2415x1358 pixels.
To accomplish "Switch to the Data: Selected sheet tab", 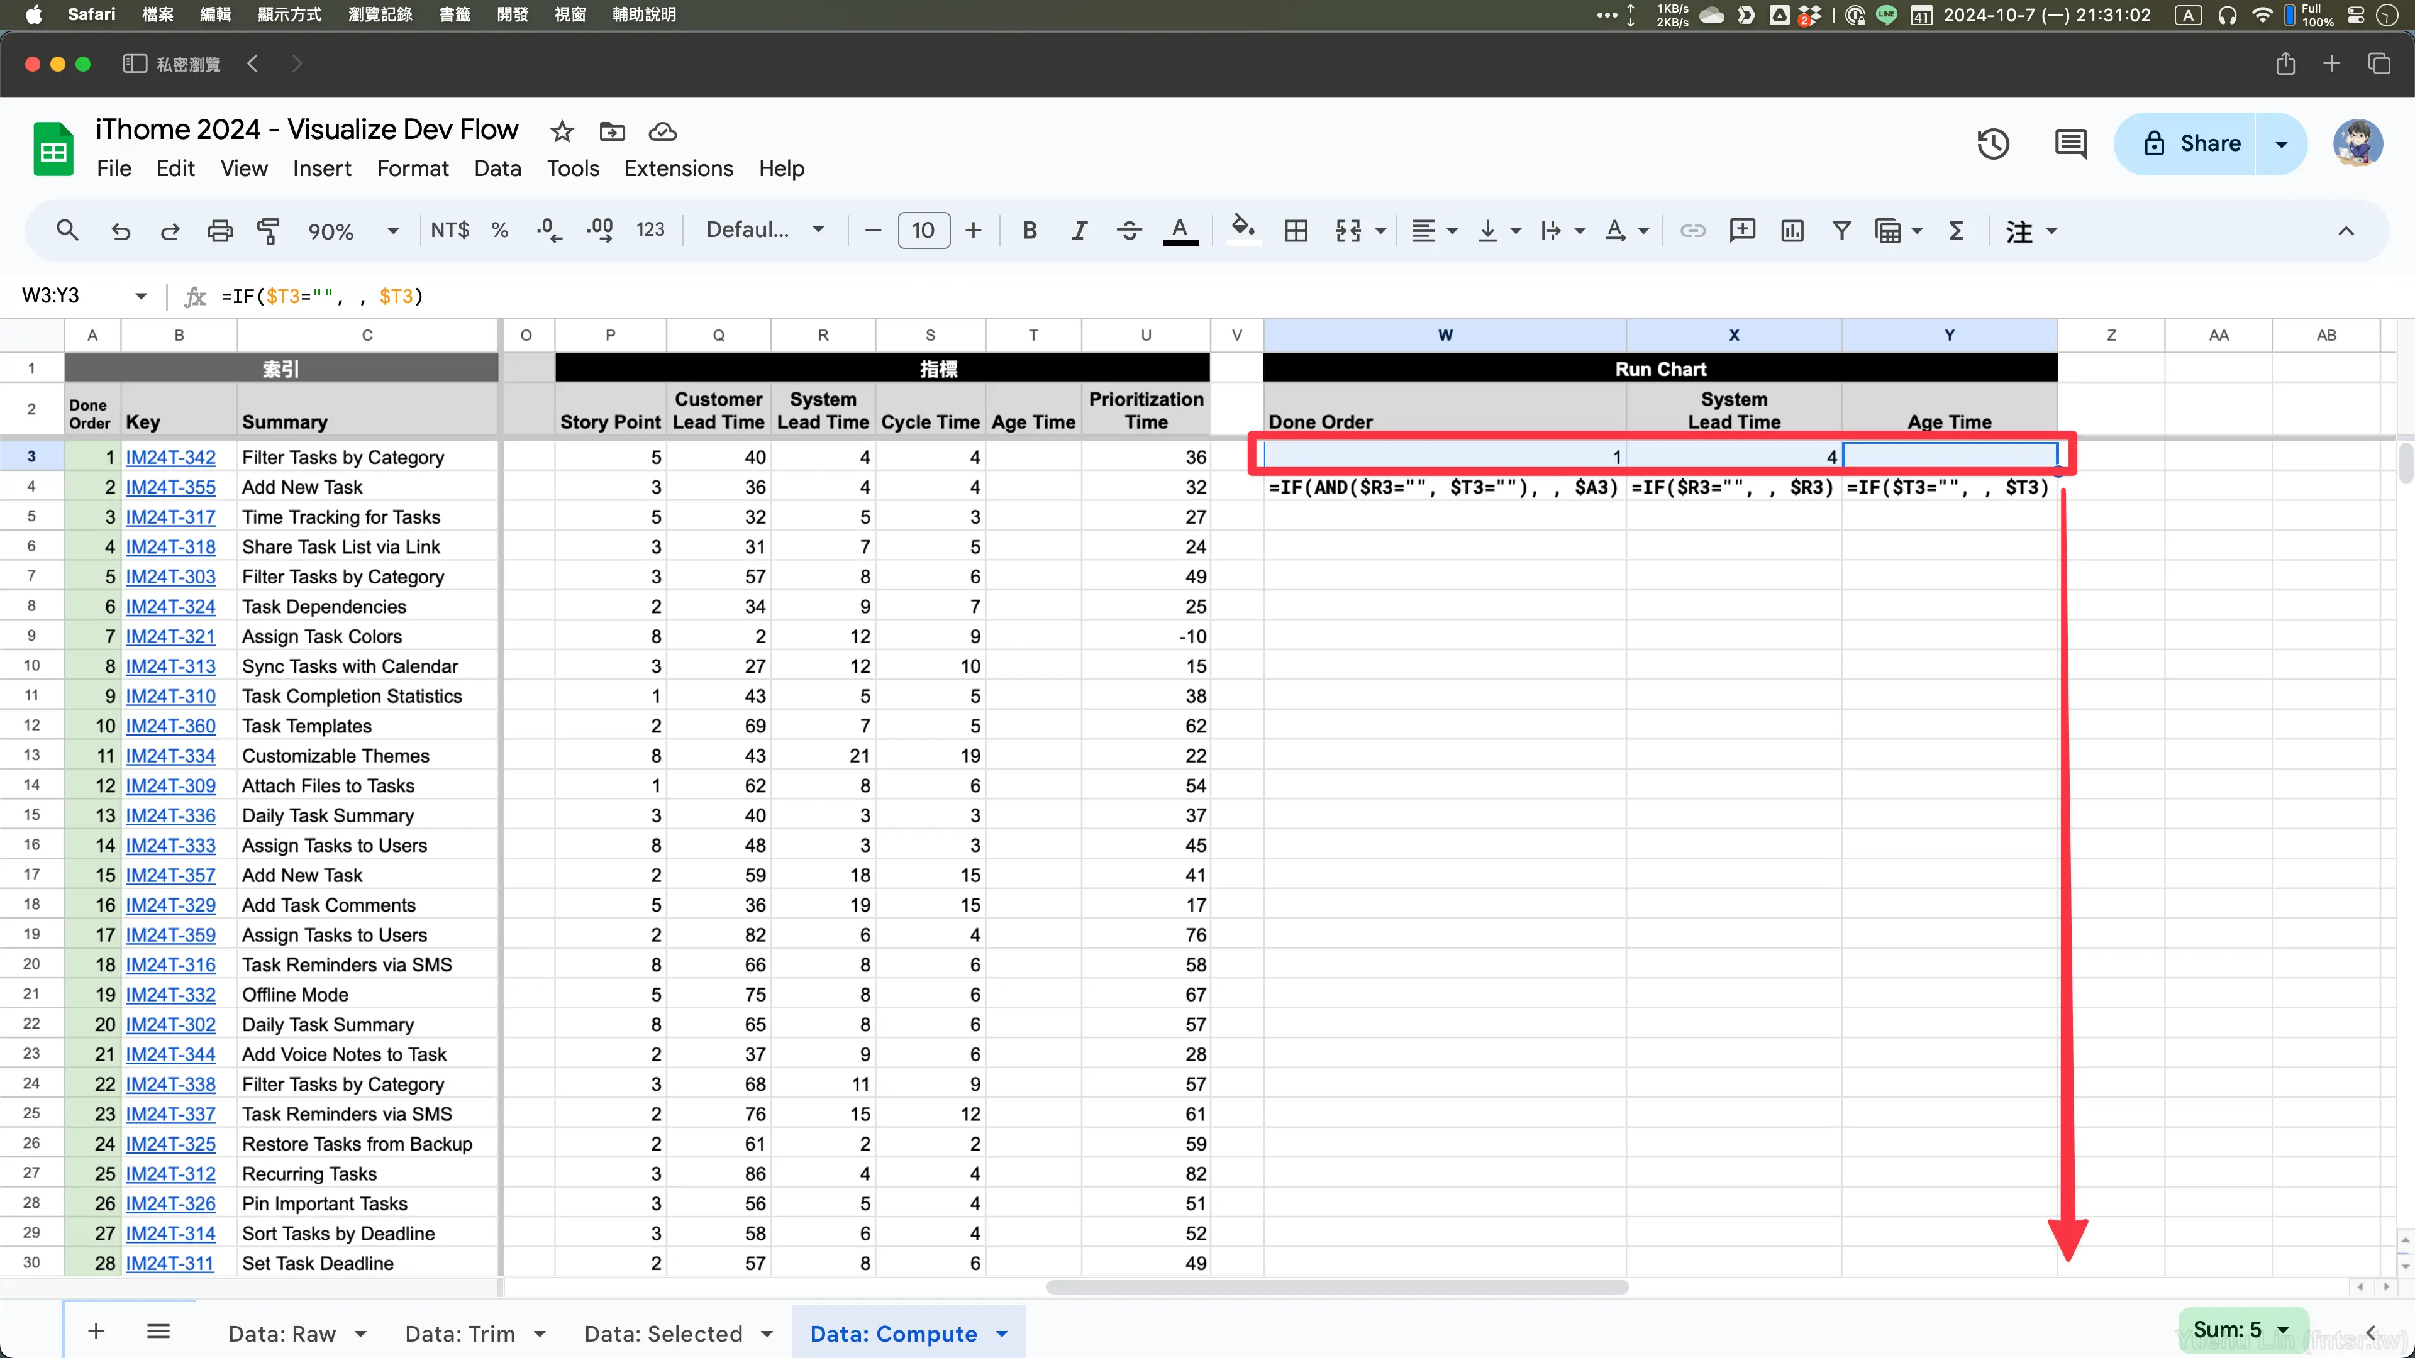I will pyautogui.click(x=663, y=1333).
